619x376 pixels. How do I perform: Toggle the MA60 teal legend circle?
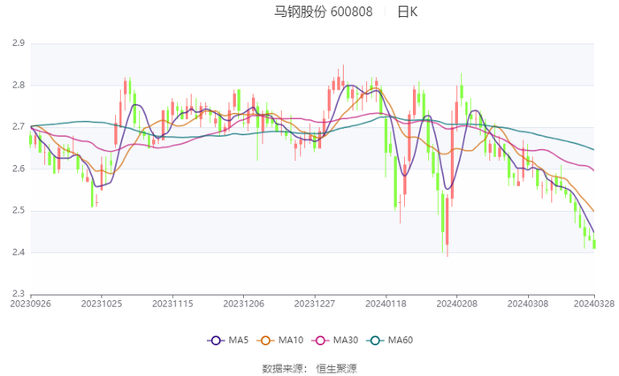click(376, 341)
